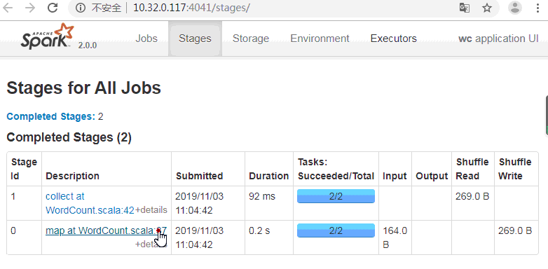The image size is (548, 269).
Task: Expand +details for the map stage
Action: 151,244
